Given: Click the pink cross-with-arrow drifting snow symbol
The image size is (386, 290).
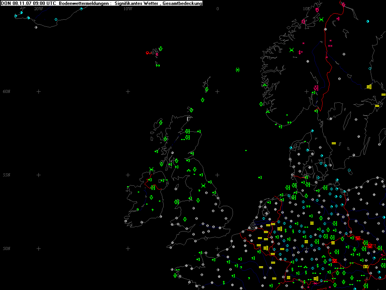Looking at the screenshot, I should click(300, 52).
